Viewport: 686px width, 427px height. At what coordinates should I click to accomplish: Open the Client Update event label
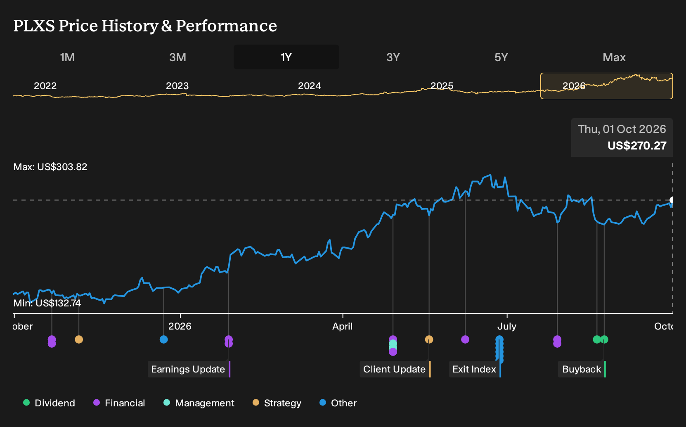pyautogui.click(x=395, y=369)
